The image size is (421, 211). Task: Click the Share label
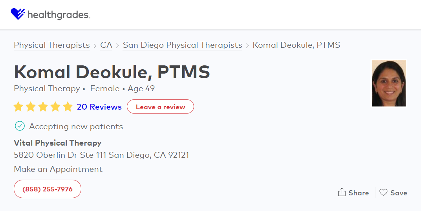[x=359, y=193]
